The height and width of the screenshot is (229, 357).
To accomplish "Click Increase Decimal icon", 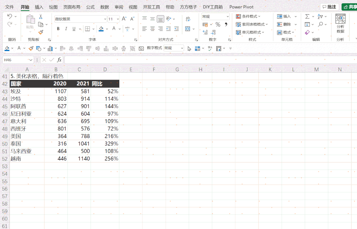I will [x=205, y=32].
